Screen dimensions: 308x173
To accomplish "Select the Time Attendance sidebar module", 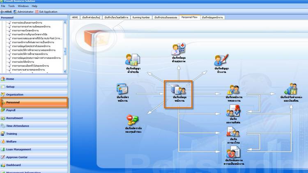I will (x=17, y=126).
